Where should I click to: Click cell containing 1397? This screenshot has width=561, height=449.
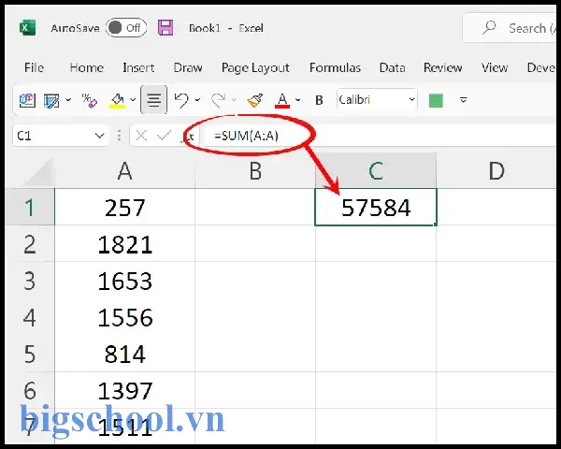pyautogui.click(x=125, y=390)
